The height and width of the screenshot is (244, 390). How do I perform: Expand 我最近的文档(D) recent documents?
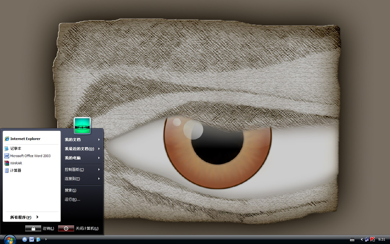tap(82, 149)
